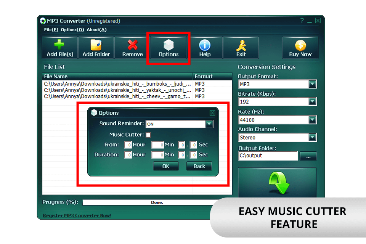Screen dimensions: 366x244
Task: Click the Remove red X icon
Action: 132,45
